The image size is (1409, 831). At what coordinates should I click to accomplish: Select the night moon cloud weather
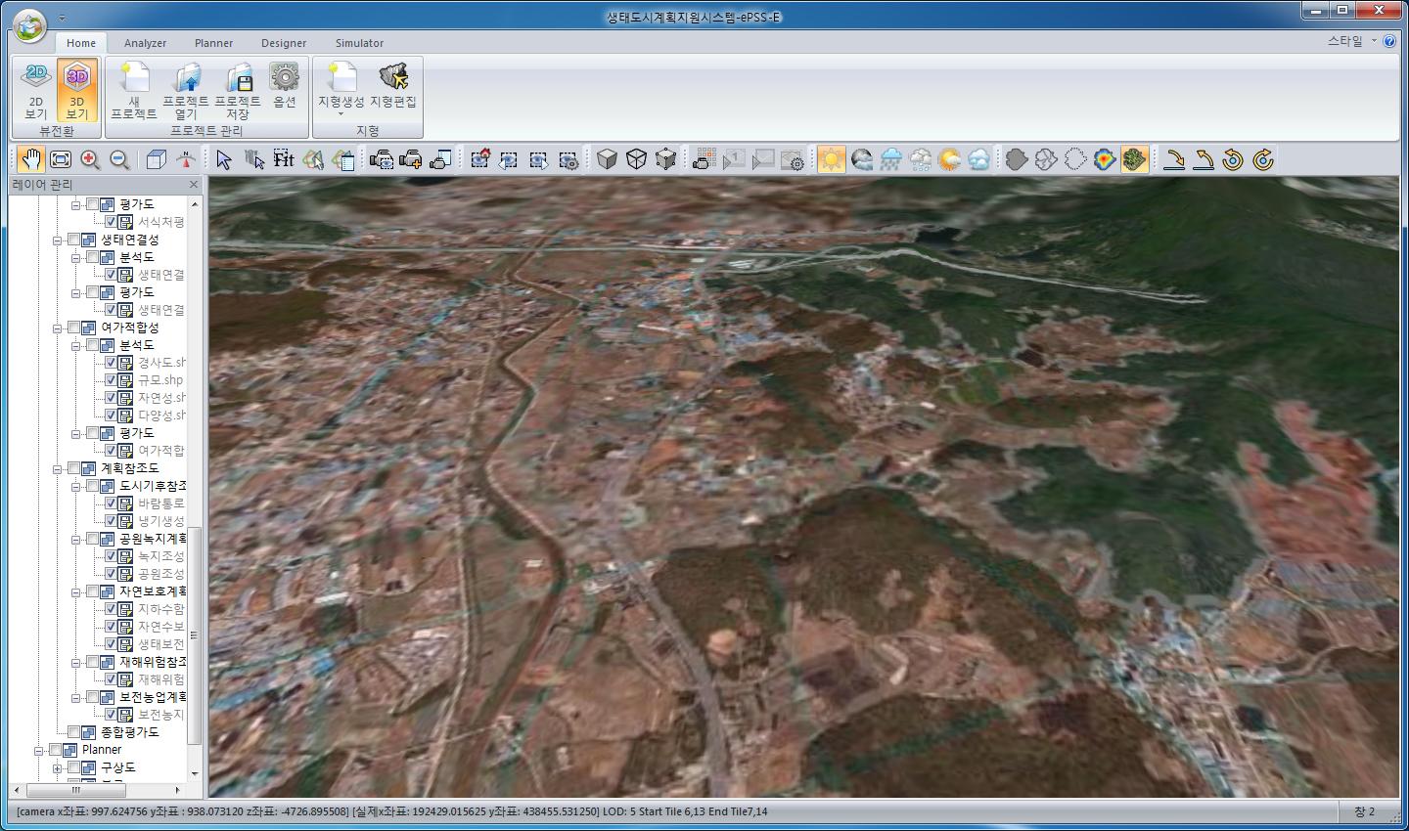(x=861, y=159)
